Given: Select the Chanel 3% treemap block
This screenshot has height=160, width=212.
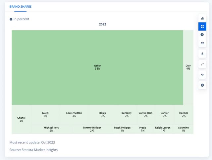Looking at the screenshot, I should coord(21,119).
